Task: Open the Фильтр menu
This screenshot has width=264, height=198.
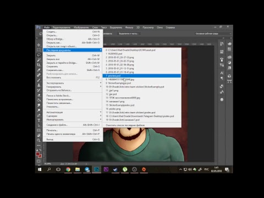Action: (x=129, y=28)
